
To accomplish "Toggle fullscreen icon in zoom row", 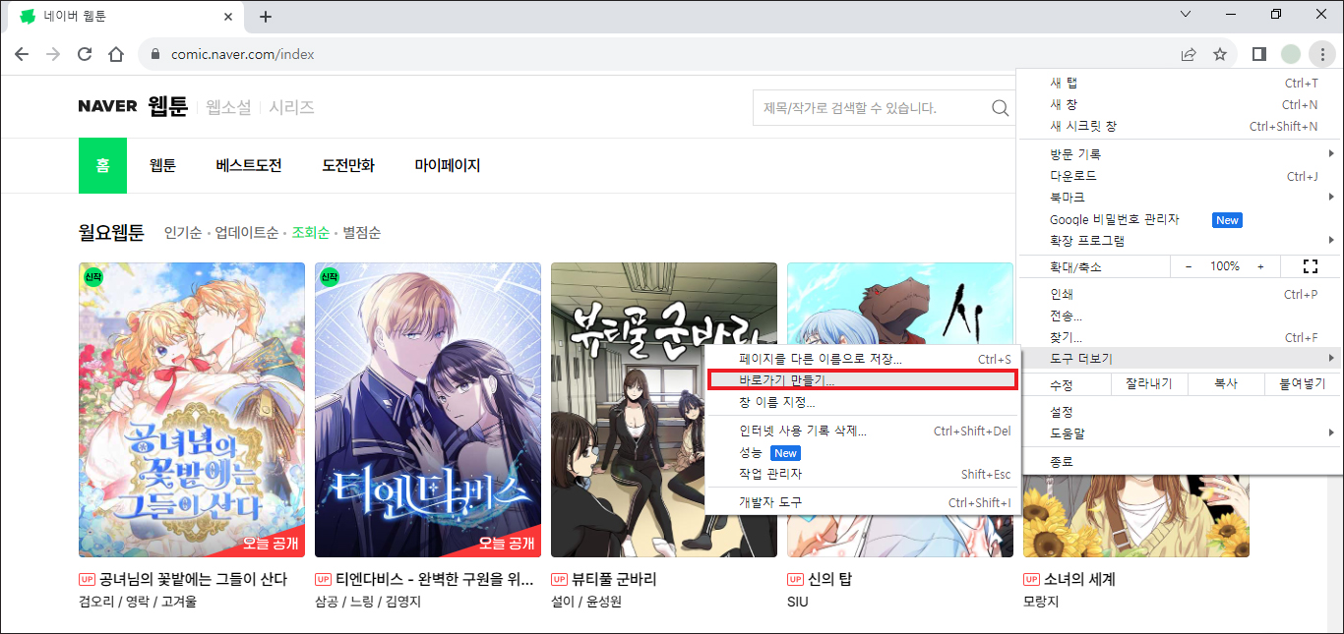I will (1310, 266).
